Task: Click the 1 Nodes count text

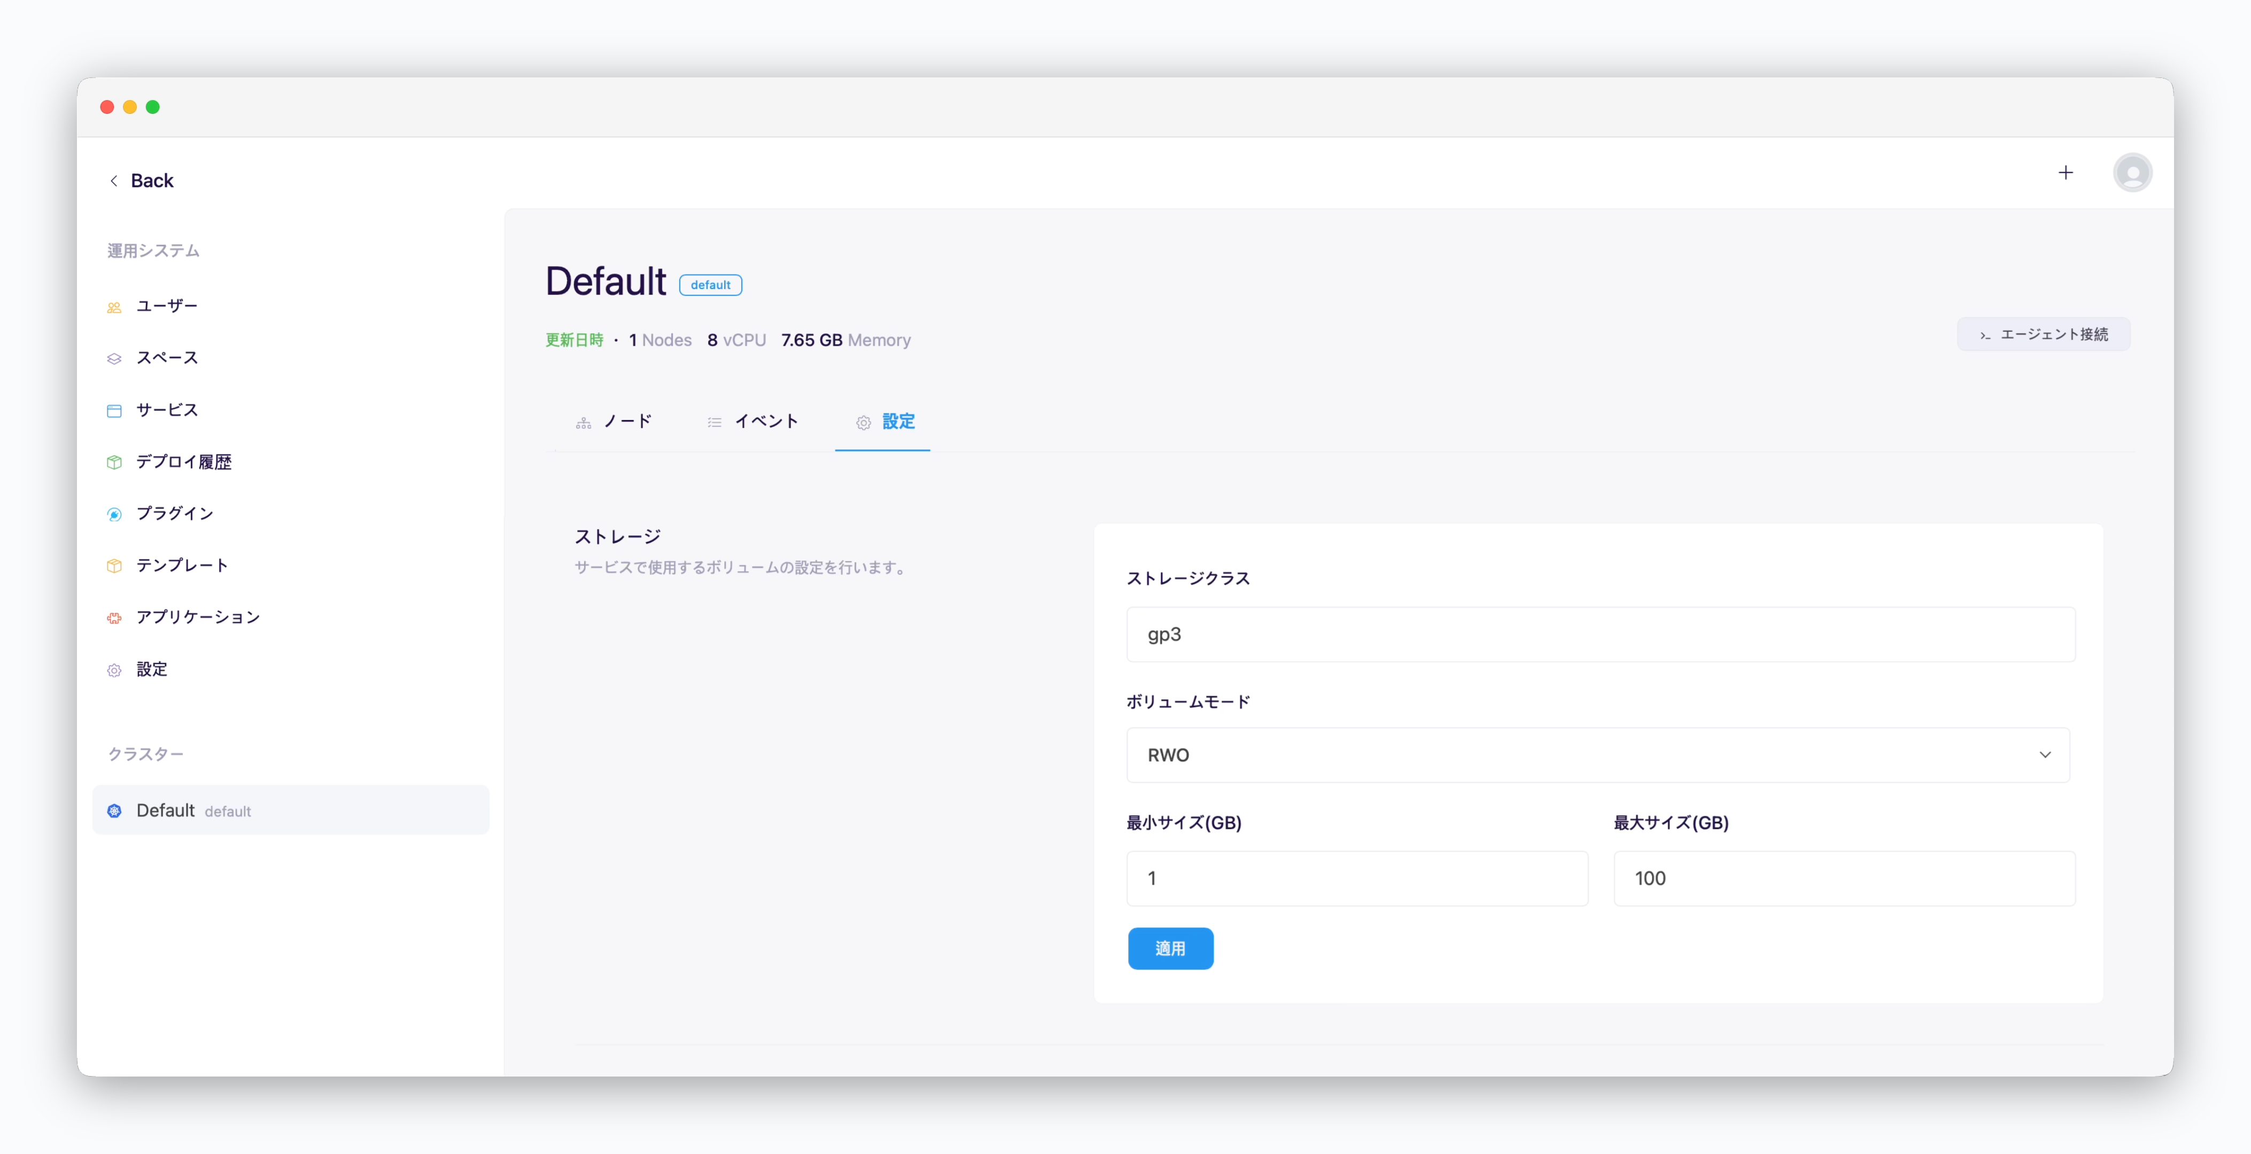Action: click(659, 341)
